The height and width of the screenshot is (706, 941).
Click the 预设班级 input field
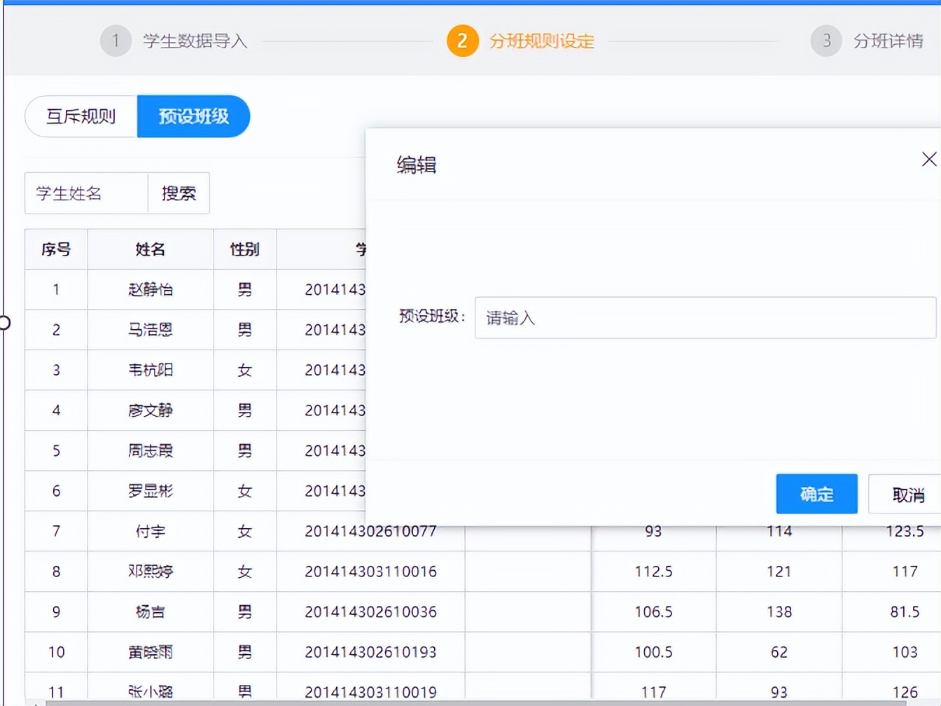click(704, 318)
